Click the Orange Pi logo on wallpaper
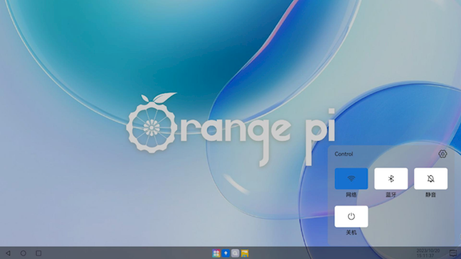461x259 pixels. click(x=230, y=129)
